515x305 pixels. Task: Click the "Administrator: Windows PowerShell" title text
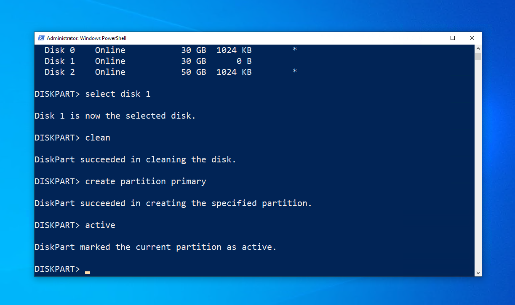[x=86, y=38]
